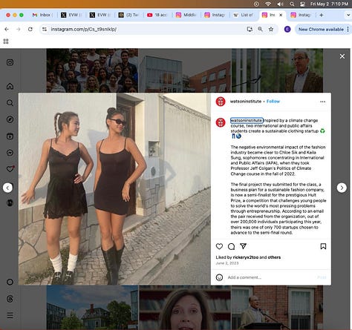Click the Post comment button
Screen dimensions: 352x330
point(322,277)
